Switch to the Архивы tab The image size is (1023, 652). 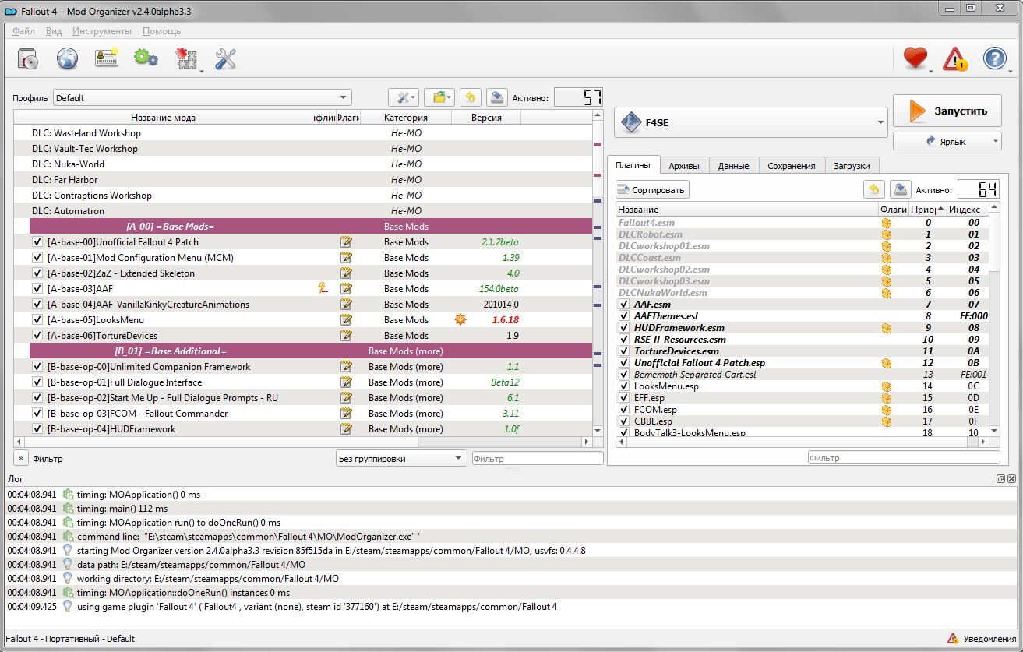click(684, 165)
